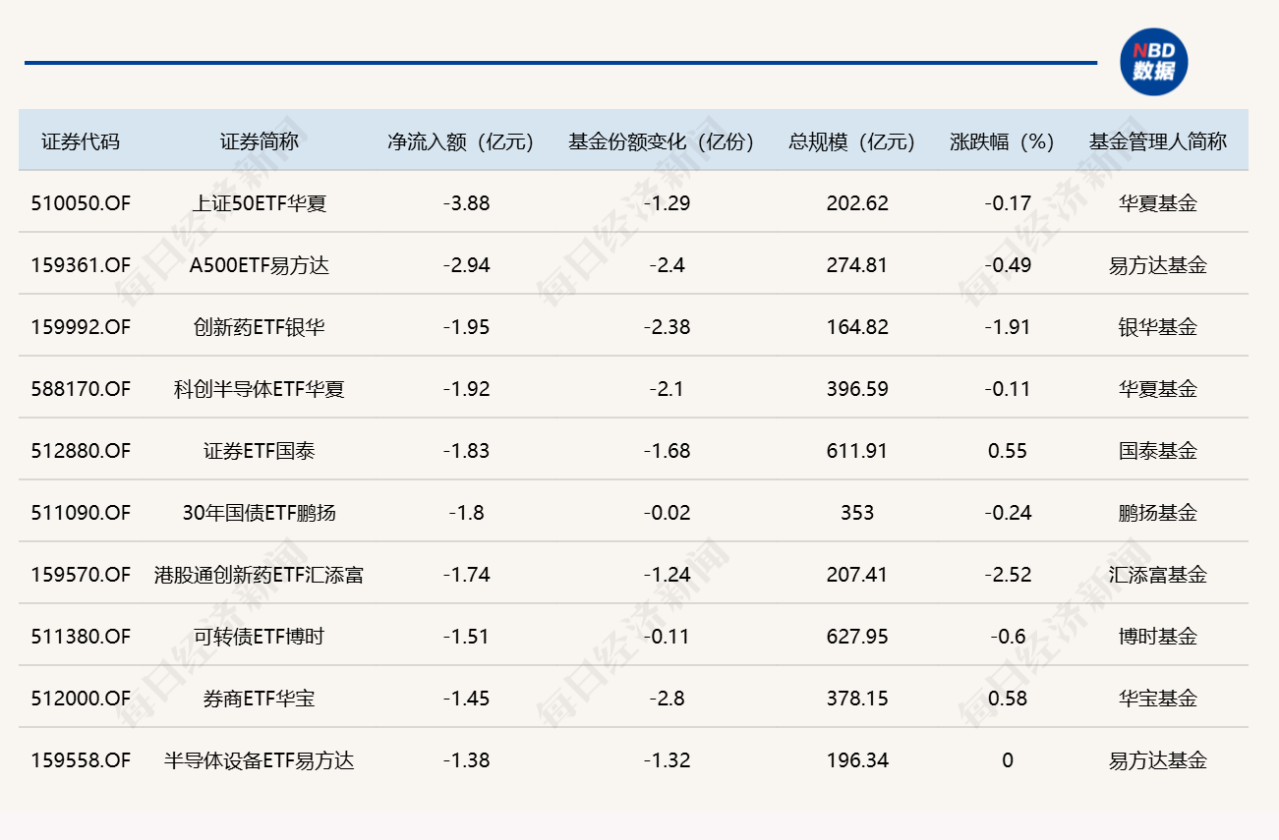Click fund name 上证50ETF华夏
This screenshot has height=840, width=1279.
[x=260, y=203]
